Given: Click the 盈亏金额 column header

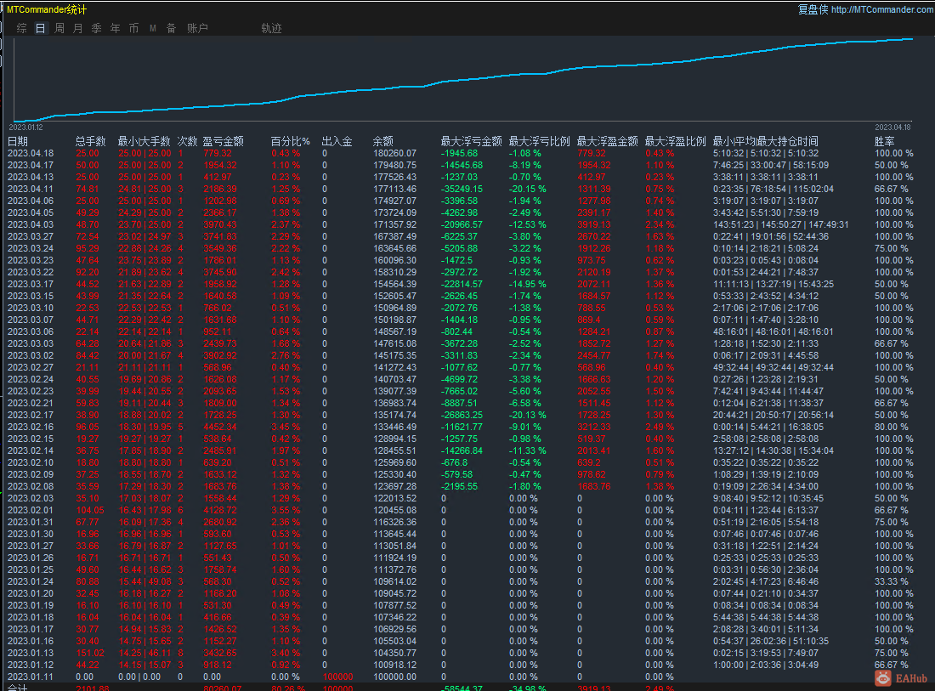Looking at the screenshot, I should pyautogui.click(x=223, y=141).
